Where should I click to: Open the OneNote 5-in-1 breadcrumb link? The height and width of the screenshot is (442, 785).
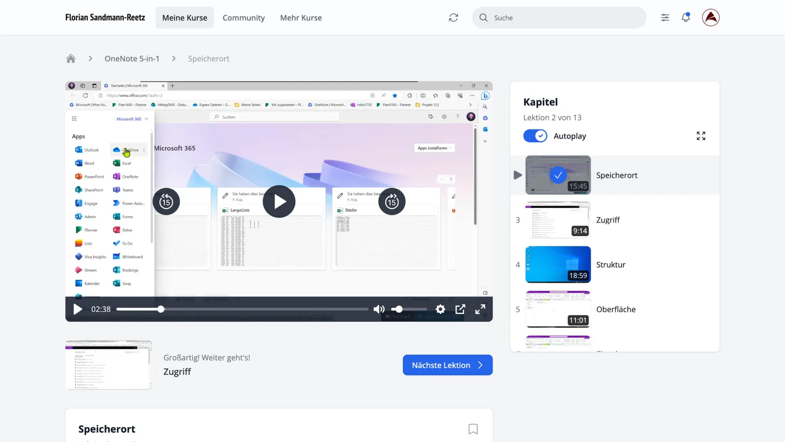point(132,59)
